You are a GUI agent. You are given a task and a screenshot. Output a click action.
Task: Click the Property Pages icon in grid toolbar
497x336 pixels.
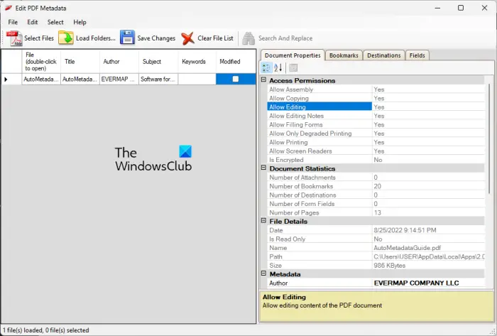click(x=293, y=67)
